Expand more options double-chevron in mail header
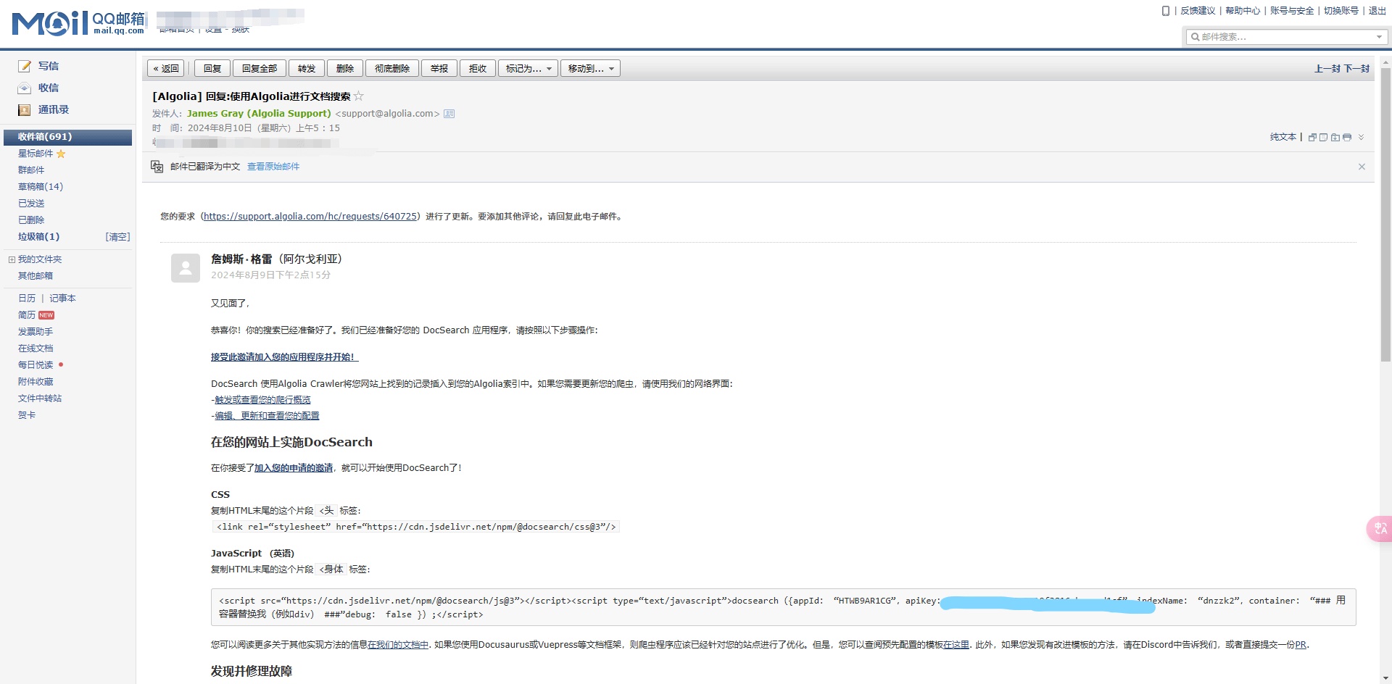Image resolution: width=1392 pixels, height=684 pixels. click(1361, 137)
